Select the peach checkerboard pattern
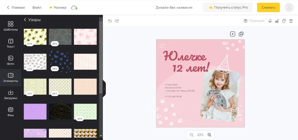The height and width of the screenshot is (140, 298). point(60,133)
